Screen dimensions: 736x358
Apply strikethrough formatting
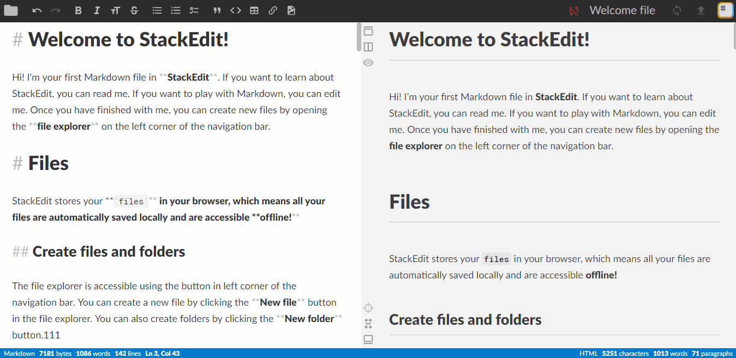(x=134, y=10)
